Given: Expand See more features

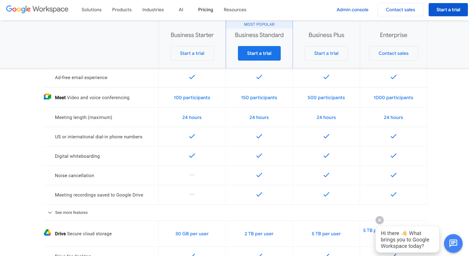Looking at the screenshot, I should point(68,212).
